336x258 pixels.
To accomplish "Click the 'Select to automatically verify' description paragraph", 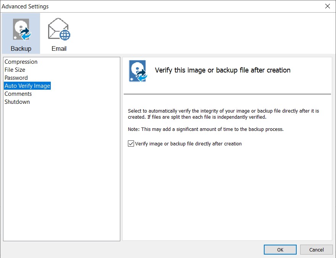I will tap(223, 114).
